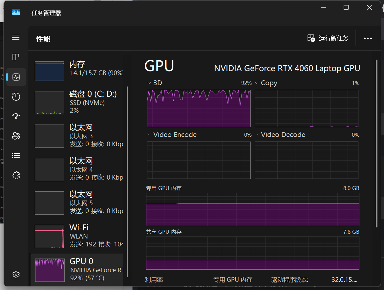Viewport: 384px width, 290px height.
Task: Click the 0% Video Decode usage value
Action: [355, 135]
